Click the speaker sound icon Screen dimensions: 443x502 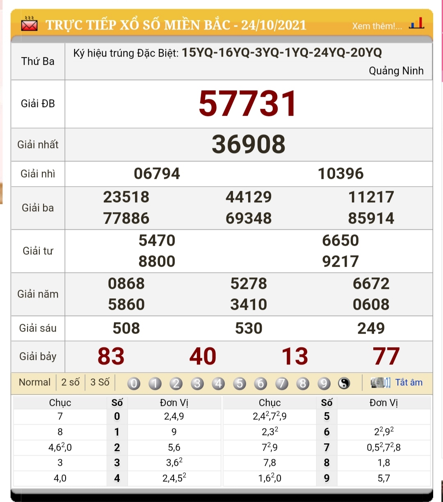[x=380, y=383]
